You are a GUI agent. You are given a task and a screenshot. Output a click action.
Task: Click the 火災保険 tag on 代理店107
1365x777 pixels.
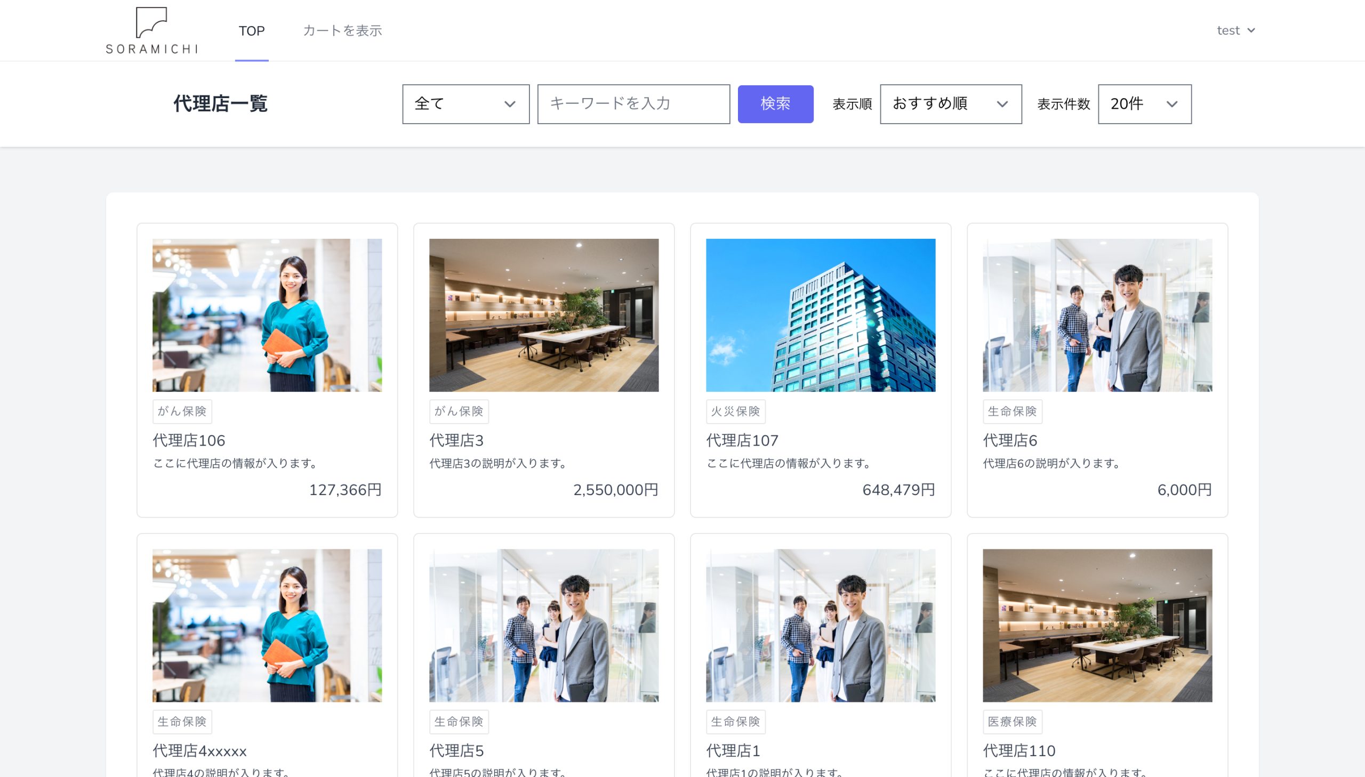(735, 411)
